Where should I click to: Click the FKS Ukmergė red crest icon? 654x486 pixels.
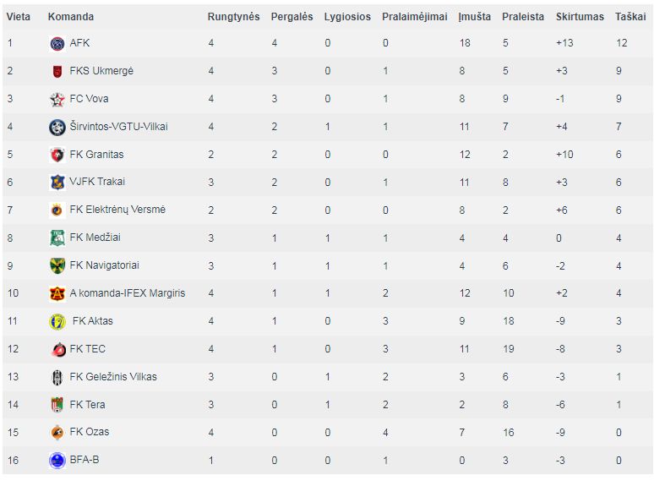[57, 71]
